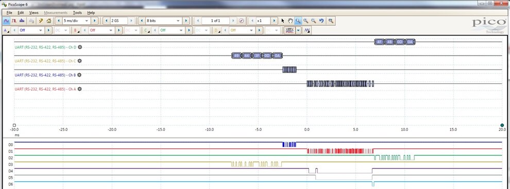Open the File menu
This screenshot has height=189, width=510.
[9, 13]
